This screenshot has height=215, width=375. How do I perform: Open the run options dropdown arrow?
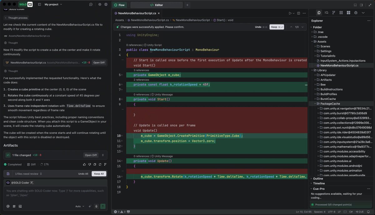294,13
